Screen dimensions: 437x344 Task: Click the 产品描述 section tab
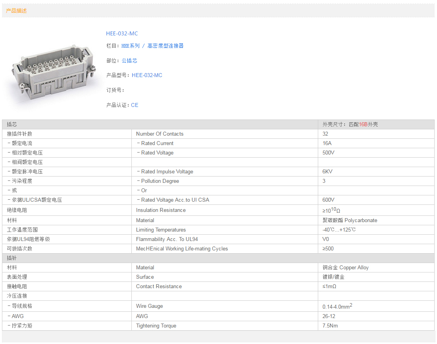pyautogui.click(x=17, y=11)
